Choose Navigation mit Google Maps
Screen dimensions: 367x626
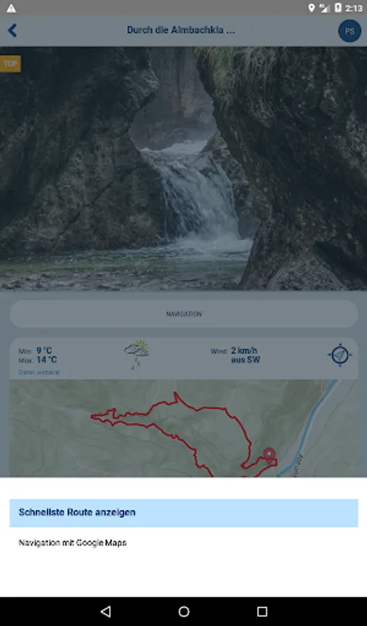(x=72, y=543)
